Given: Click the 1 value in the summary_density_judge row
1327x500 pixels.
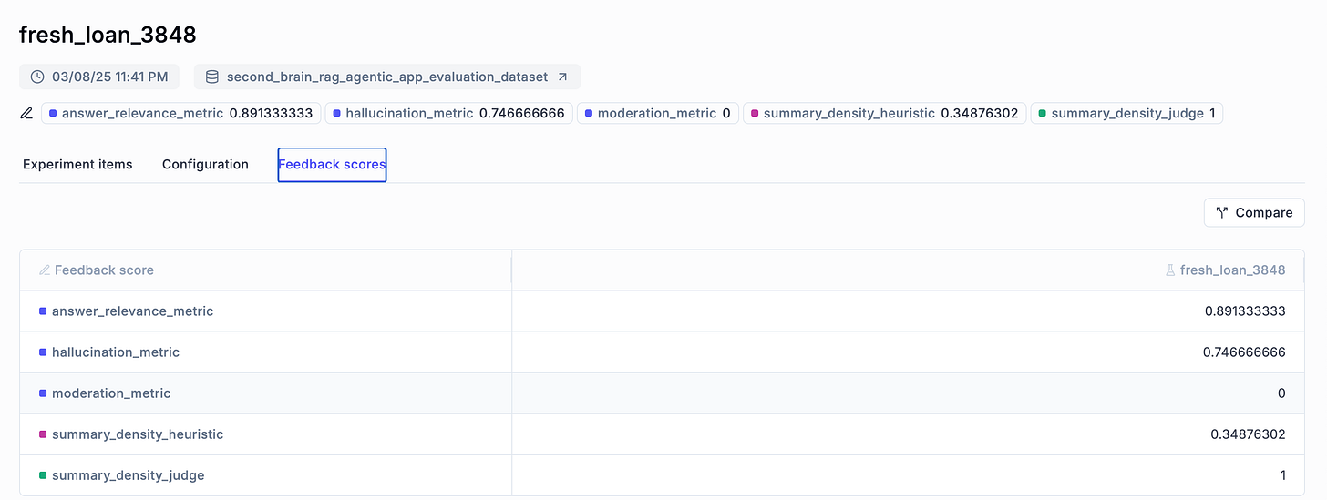Looking at the screenshot, I should 1282,475.
